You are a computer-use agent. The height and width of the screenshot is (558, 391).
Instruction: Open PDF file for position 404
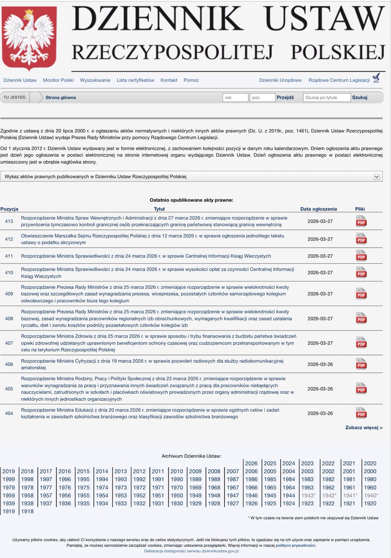(x=361, y=413)
